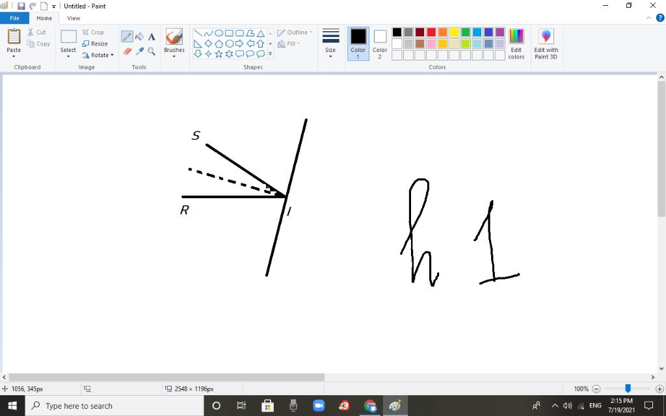
Task: Choose the Rectangle shape
Action: coord(229,33)
